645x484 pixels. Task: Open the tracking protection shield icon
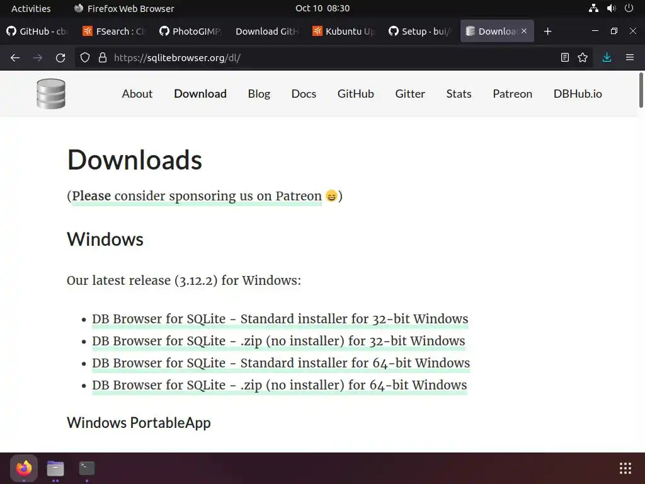coord(85,57)
